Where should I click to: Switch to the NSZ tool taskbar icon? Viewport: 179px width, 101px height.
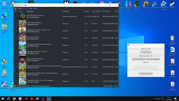pos(43,98)
